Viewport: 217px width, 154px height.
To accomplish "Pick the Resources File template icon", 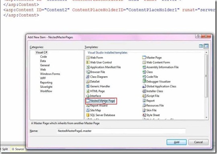I will tap(144, 105).
